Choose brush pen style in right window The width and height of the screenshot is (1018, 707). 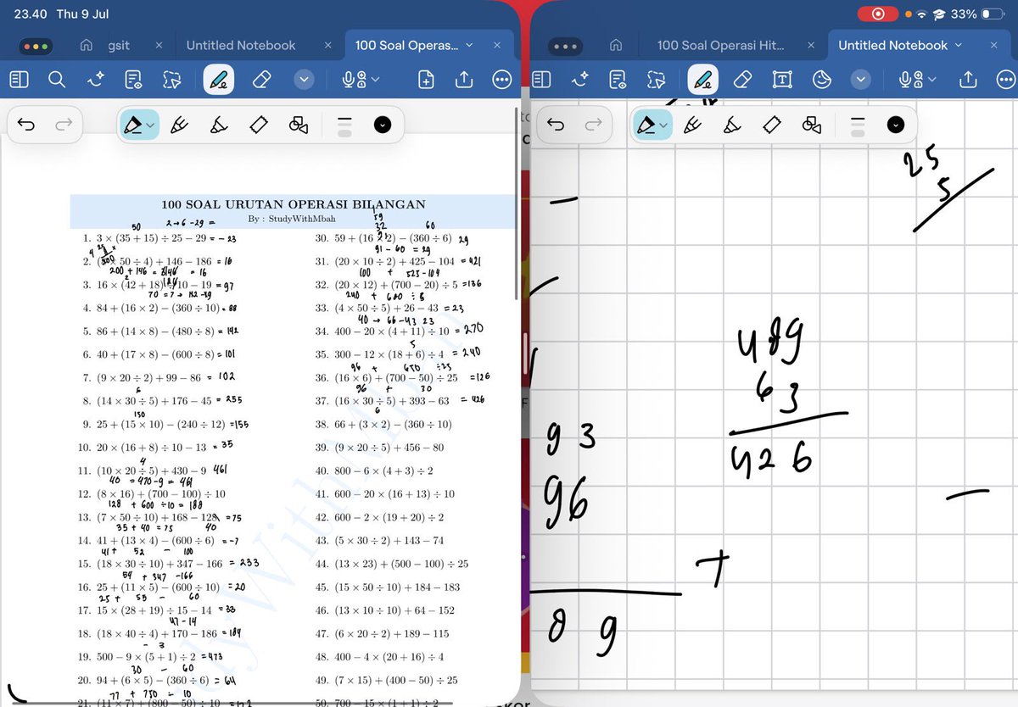[731, 125]
